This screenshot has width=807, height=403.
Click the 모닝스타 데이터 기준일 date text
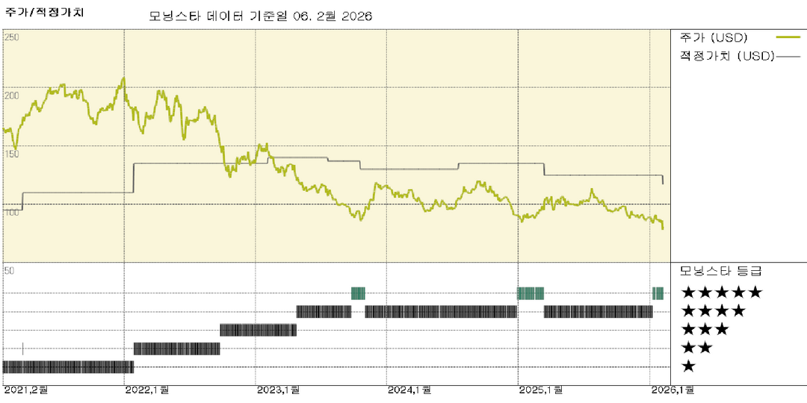(x=261, y=16)
